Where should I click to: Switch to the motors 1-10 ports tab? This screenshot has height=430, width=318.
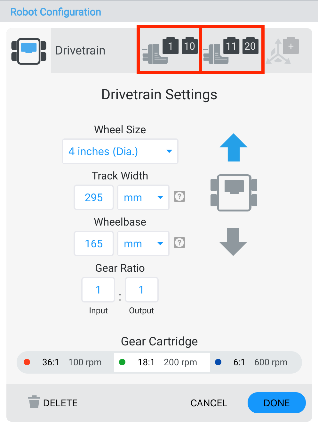[x=169, y=50]
